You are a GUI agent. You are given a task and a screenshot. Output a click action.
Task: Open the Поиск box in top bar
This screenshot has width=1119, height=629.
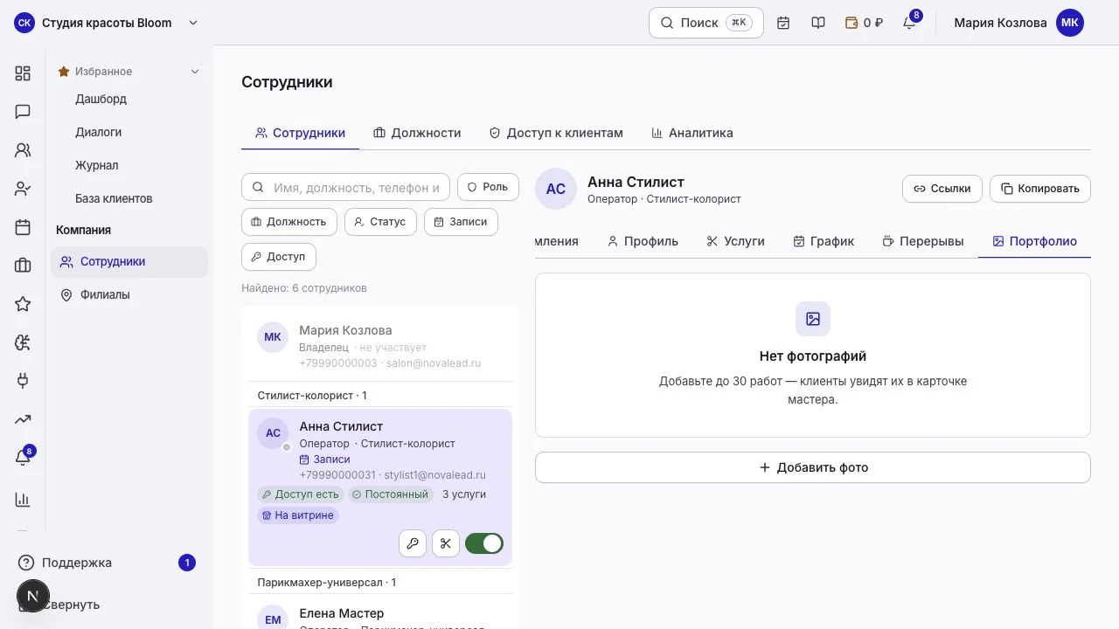[x=706, y=23]
